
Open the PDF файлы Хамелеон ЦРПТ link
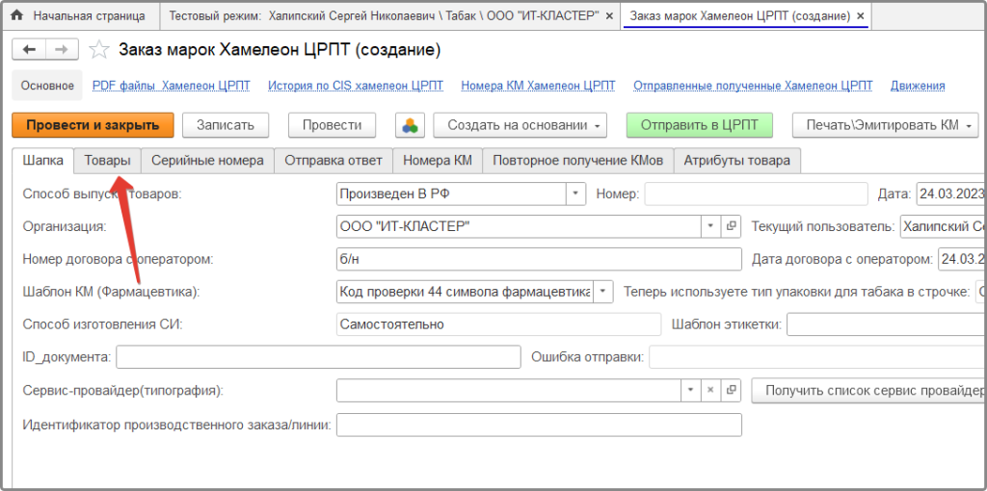[172, 86]
